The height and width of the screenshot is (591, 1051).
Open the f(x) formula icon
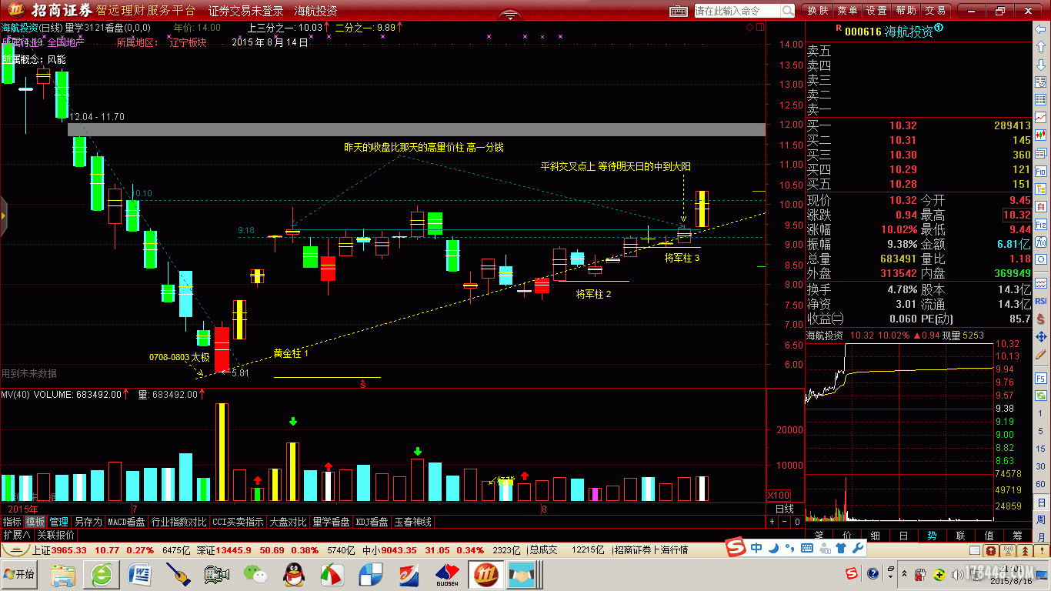pos(1041,242)
